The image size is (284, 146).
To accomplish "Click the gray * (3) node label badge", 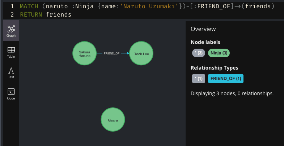I will (x=199, y=53).
